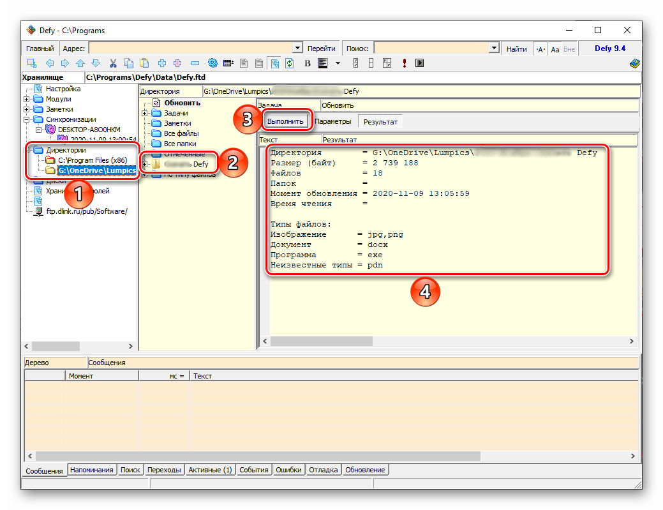This screenshot has width=663, height=510.
Task: Click the blue gear settings icon
Action: tap(212, 63)
